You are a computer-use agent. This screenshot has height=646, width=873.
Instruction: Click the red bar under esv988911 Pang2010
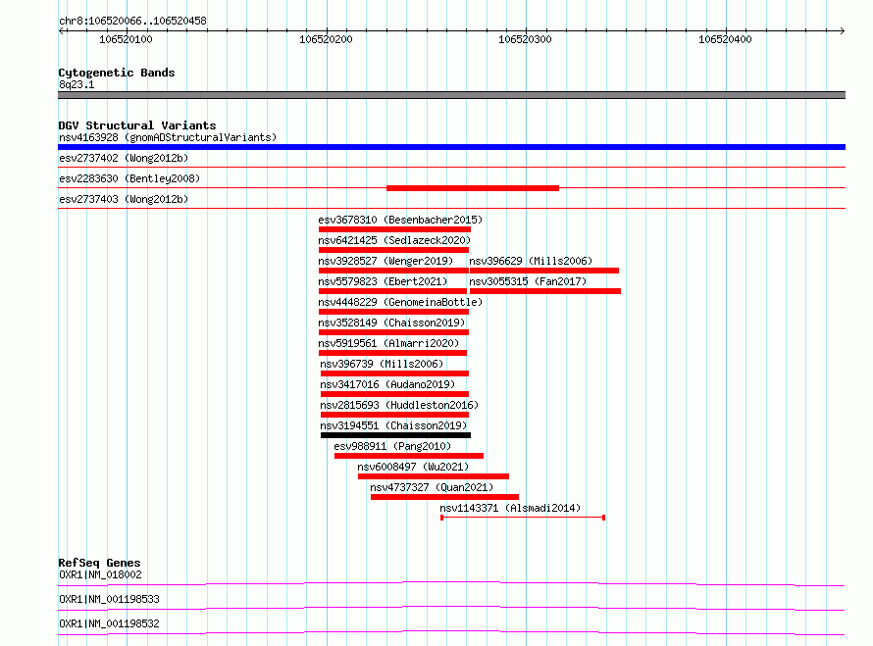409,456
